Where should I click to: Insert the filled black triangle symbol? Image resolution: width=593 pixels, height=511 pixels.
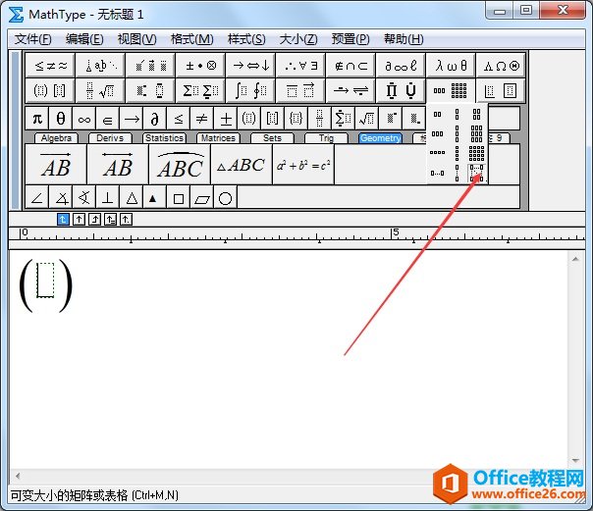[154, 197]
